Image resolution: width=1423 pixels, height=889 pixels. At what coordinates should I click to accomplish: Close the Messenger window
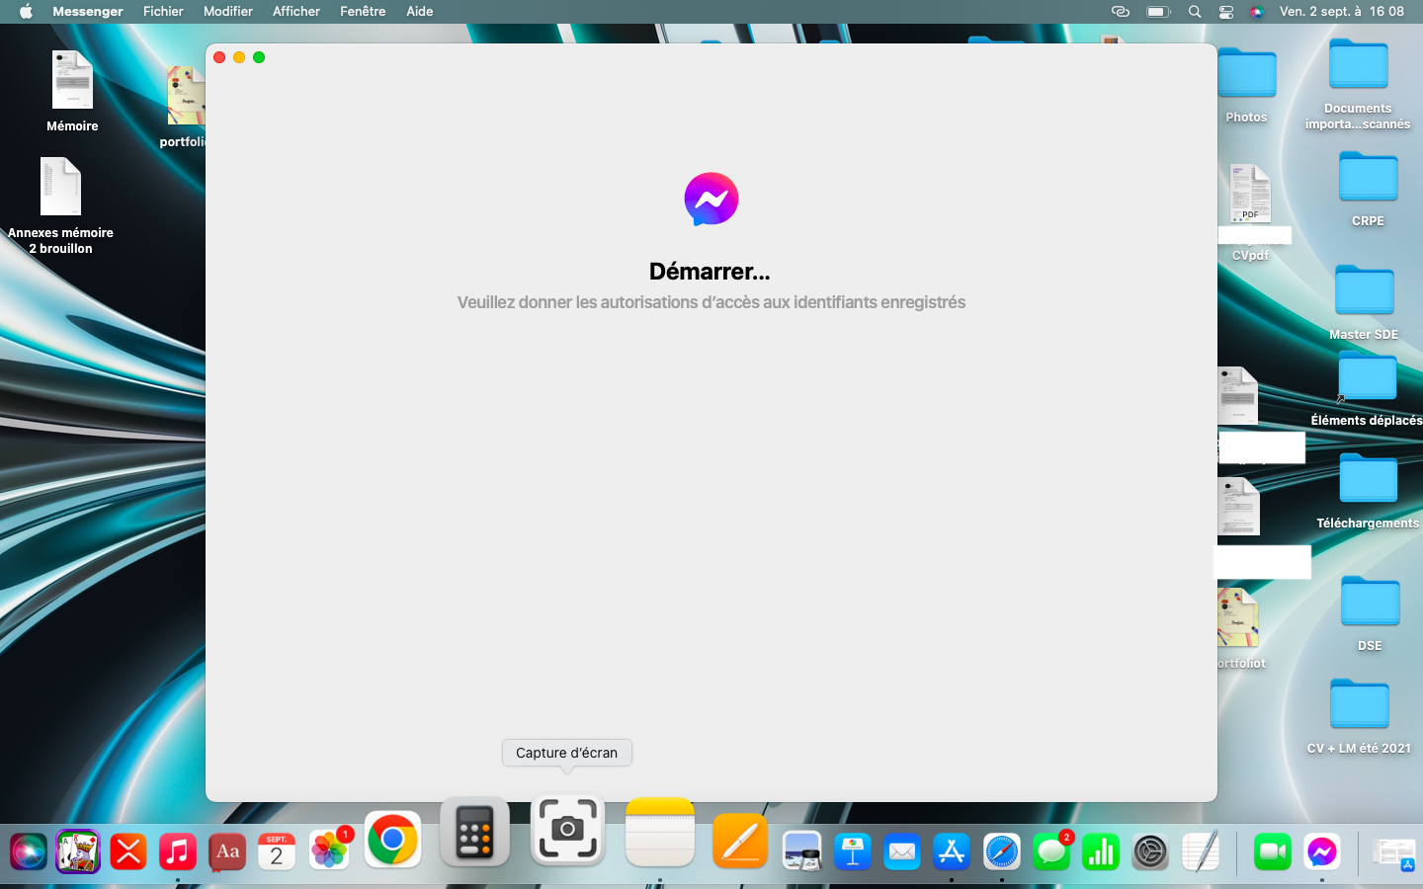[219, 57]
